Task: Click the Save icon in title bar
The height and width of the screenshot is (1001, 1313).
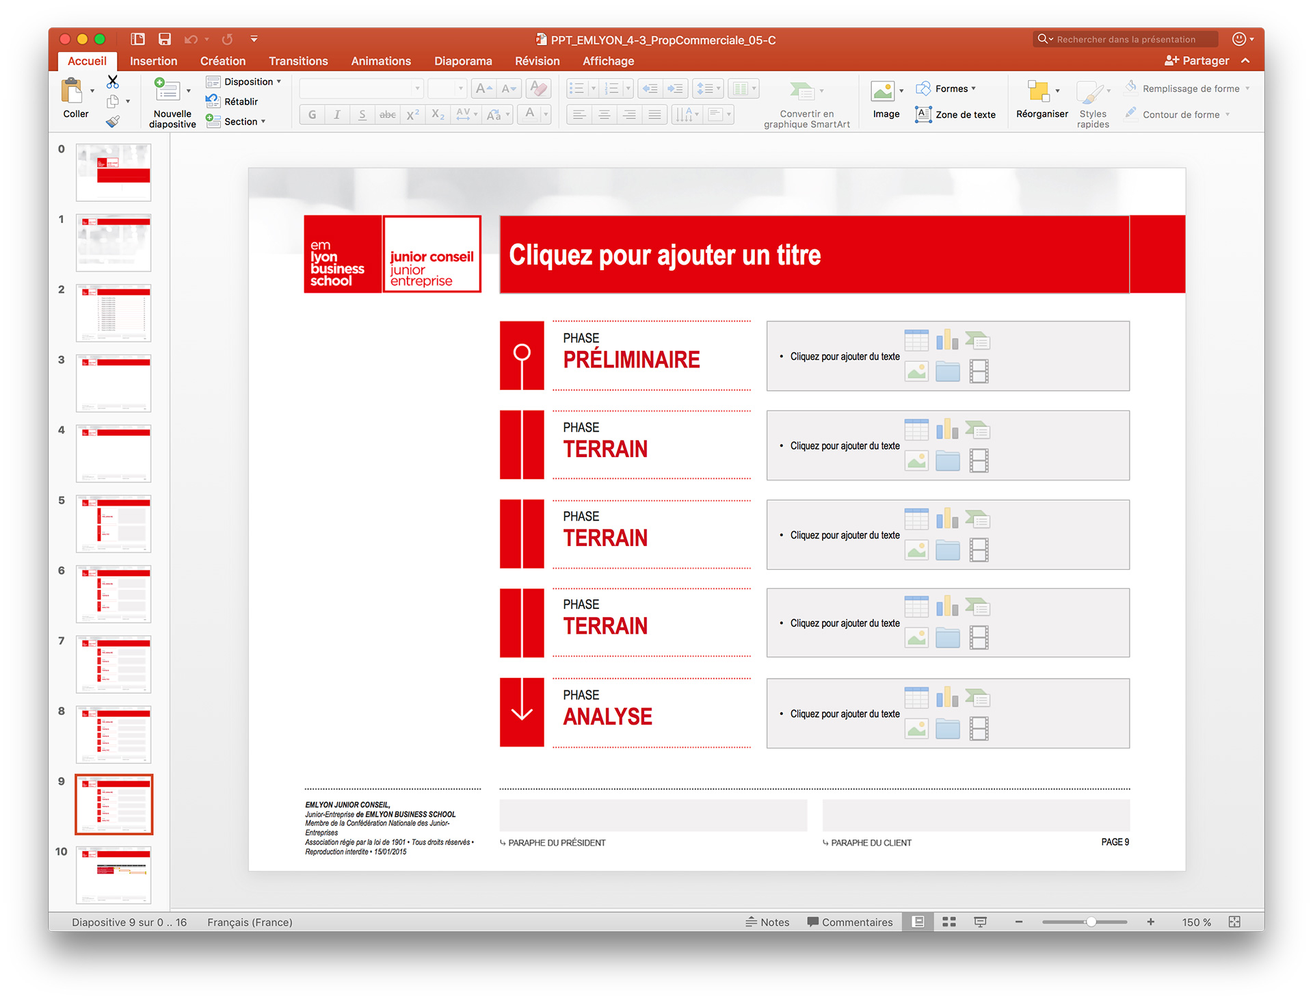Action: click(x=164, y=39)
